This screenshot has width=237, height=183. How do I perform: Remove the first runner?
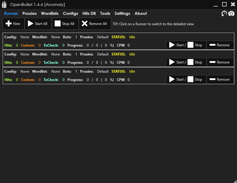pyautogui.click(x=220, y=45)
